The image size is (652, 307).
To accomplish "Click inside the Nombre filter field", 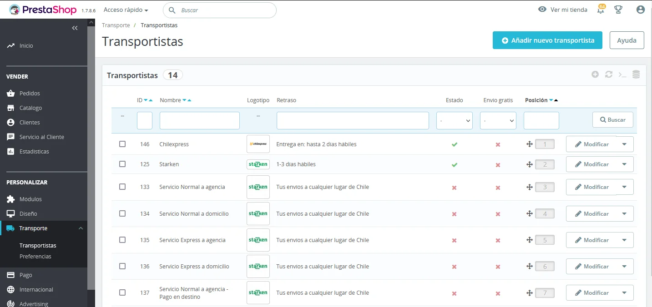I will coord(199,120).
